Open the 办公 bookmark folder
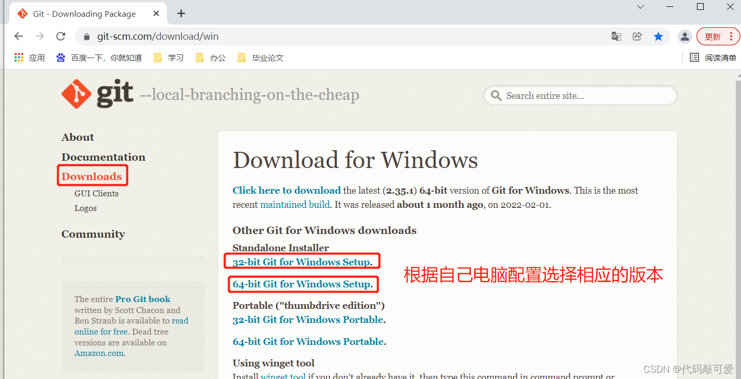The height and width of the screenshot is (379, 741). [210, 58]
